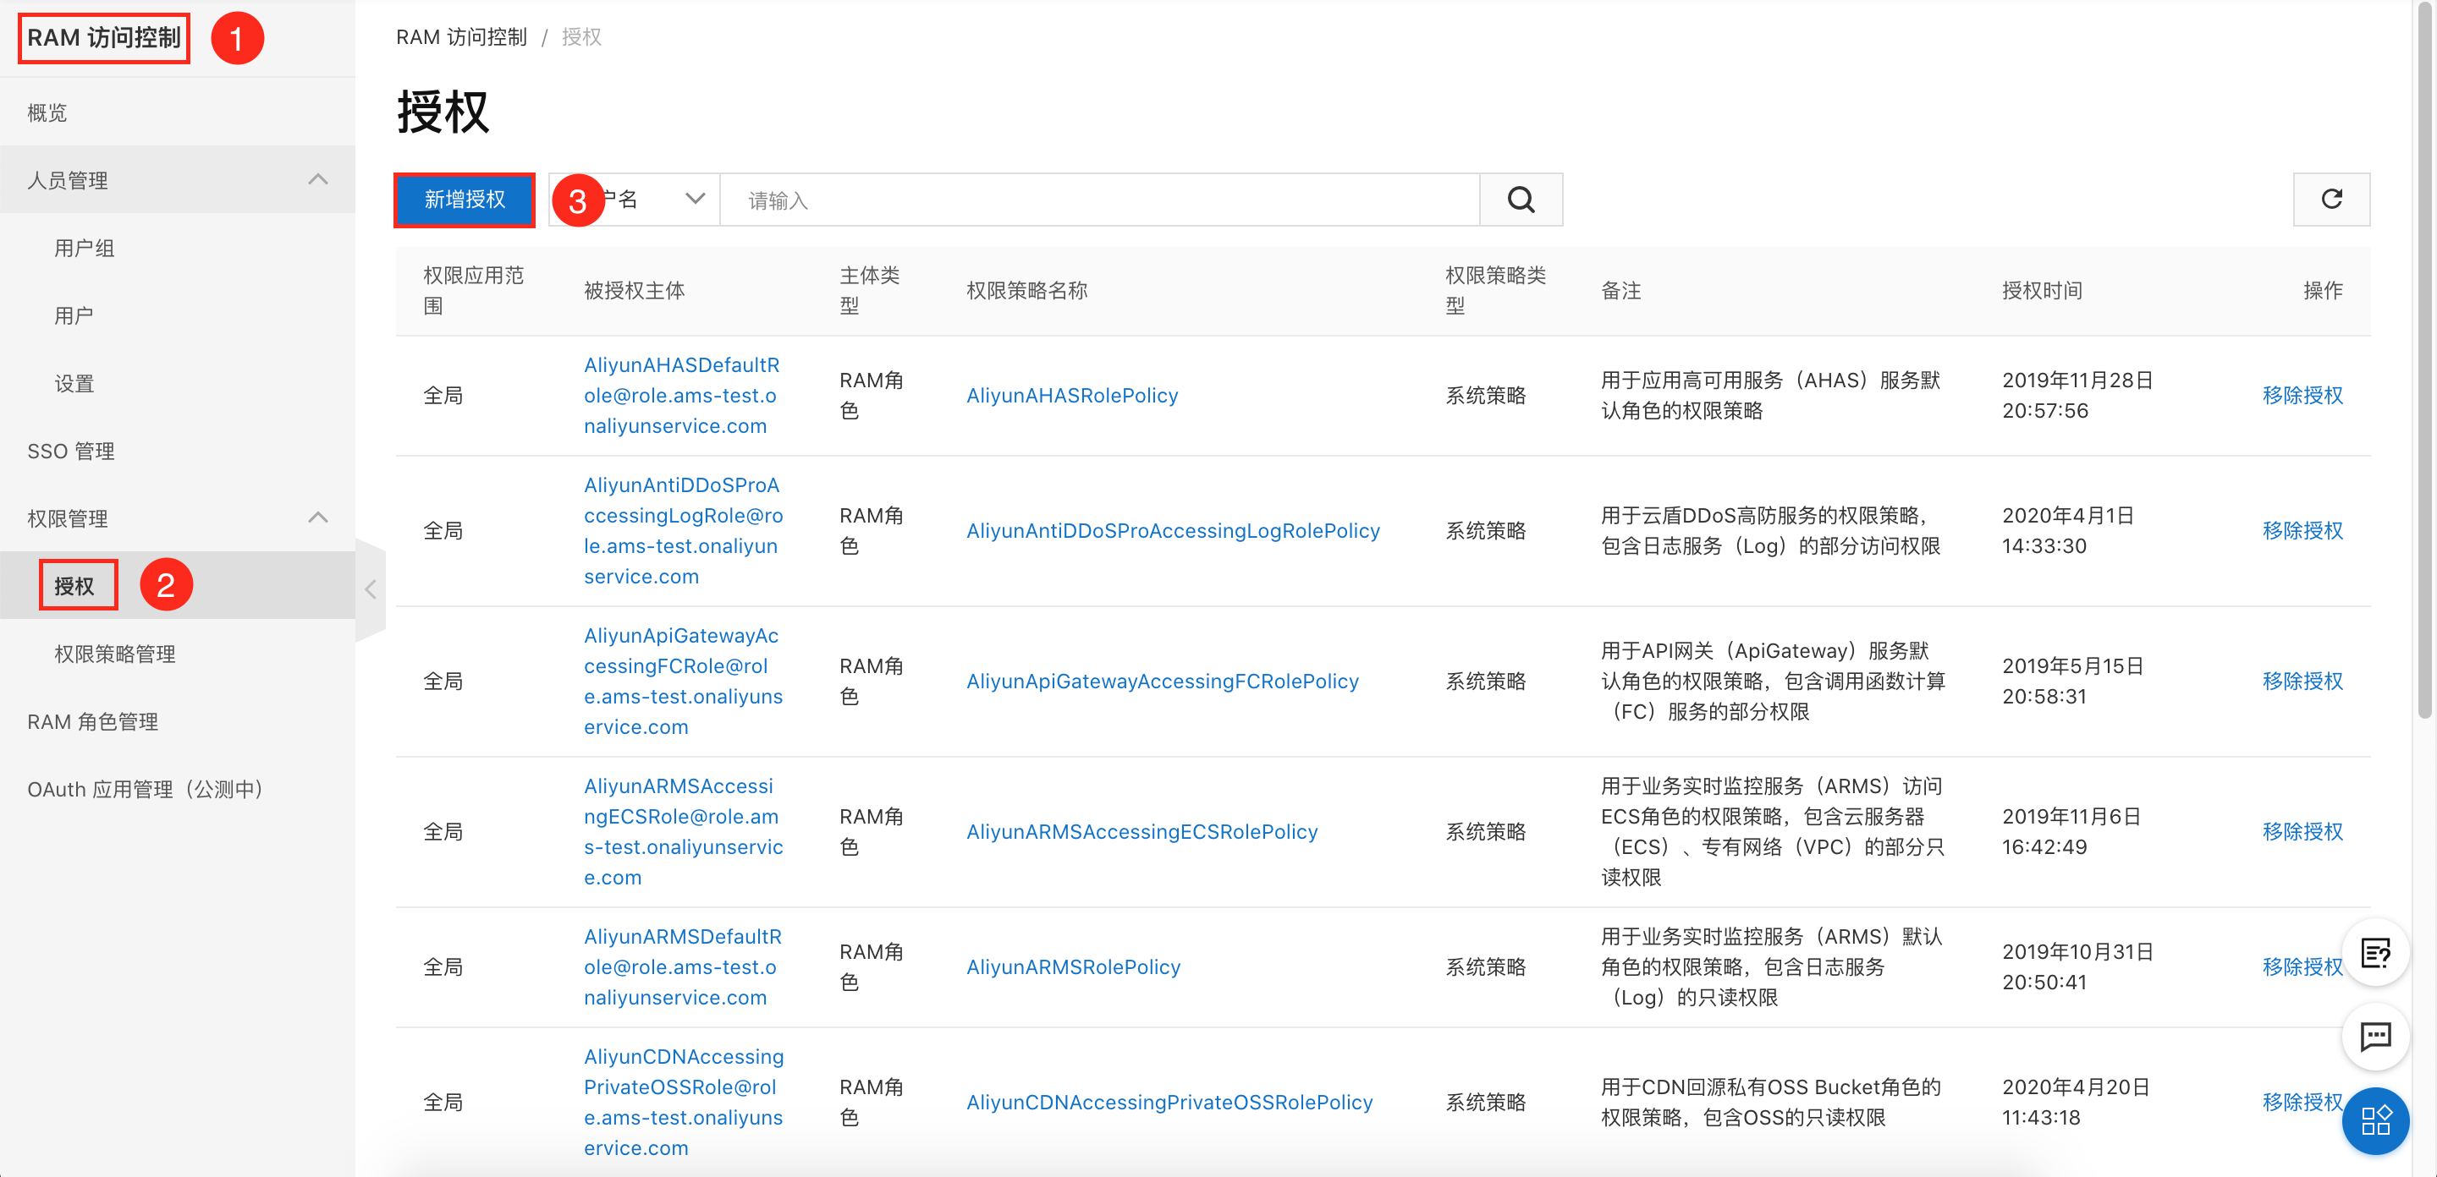Open the chat message floating icon
This screenshot has height=1177, width=2437.
pos(2375,1037)
